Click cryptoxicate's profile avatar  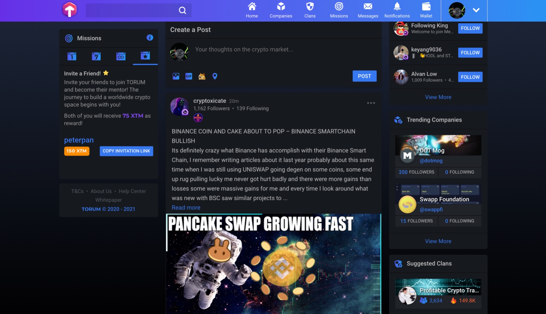179,106
